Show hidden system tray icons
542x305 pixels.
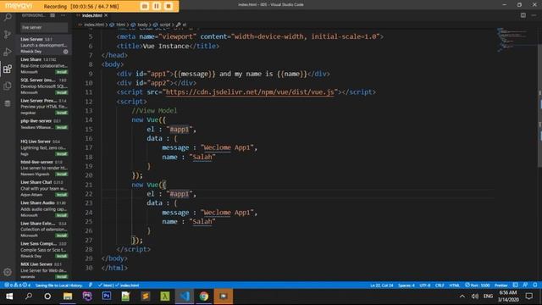pos(462,297)
